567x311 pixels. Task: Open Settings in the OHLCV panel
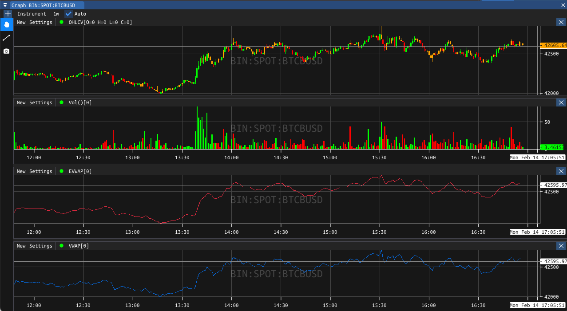pyautogui.click(x=41, y=22)
